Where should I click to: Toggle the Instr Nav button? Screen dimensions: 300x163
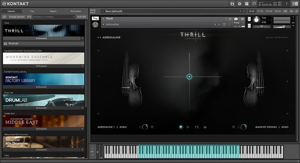(82, 17)
